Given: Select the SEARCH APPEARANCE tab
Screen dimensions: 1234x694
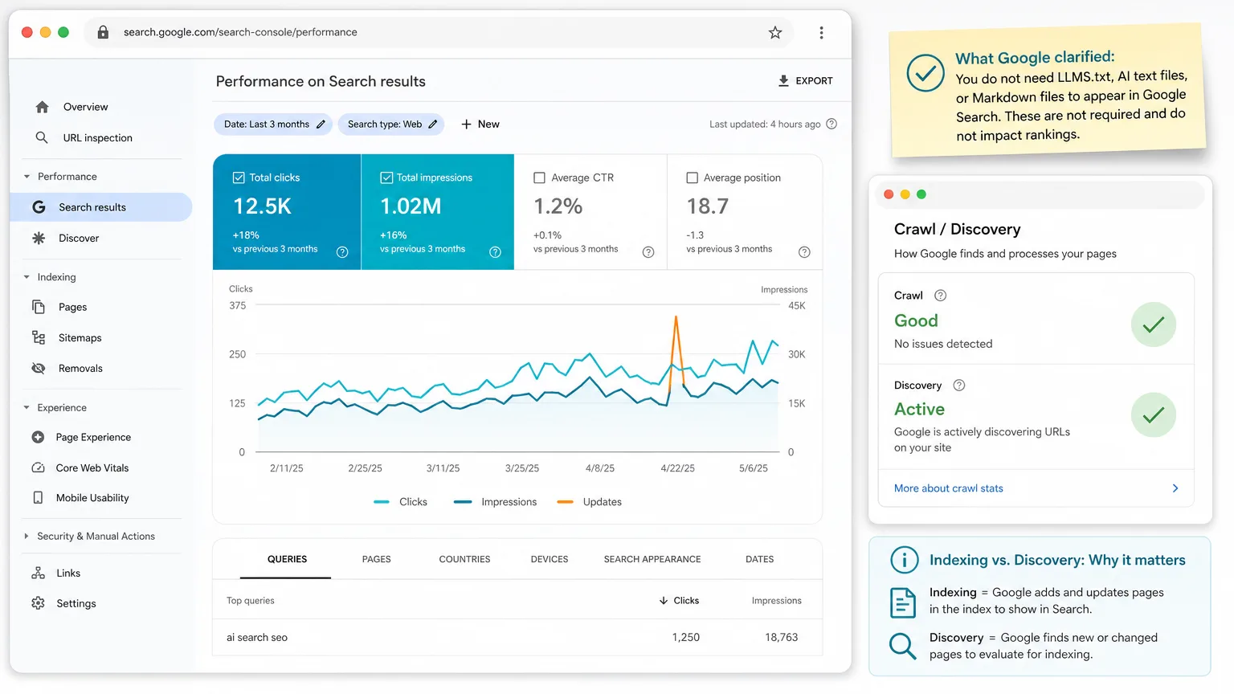Looking at the screenshot, I should point(652,559).
